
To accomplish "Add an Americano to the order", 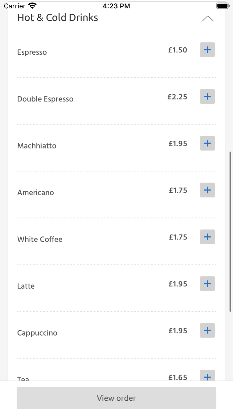I will pyautogui.click(x=207, y=190).
